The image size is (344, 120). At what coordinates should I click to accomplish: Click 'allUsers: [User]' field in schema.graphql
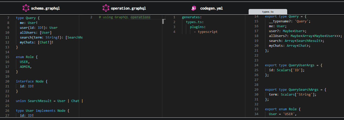click(x=35, y=32)
